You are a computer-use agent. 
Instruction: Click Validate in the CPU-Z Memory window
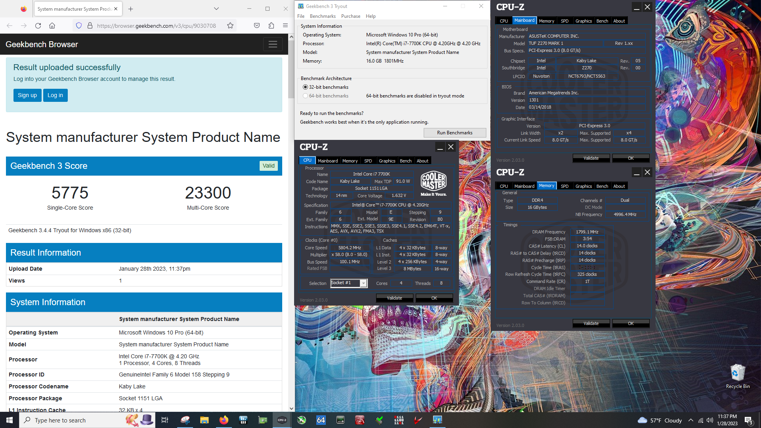pos(591,323)
